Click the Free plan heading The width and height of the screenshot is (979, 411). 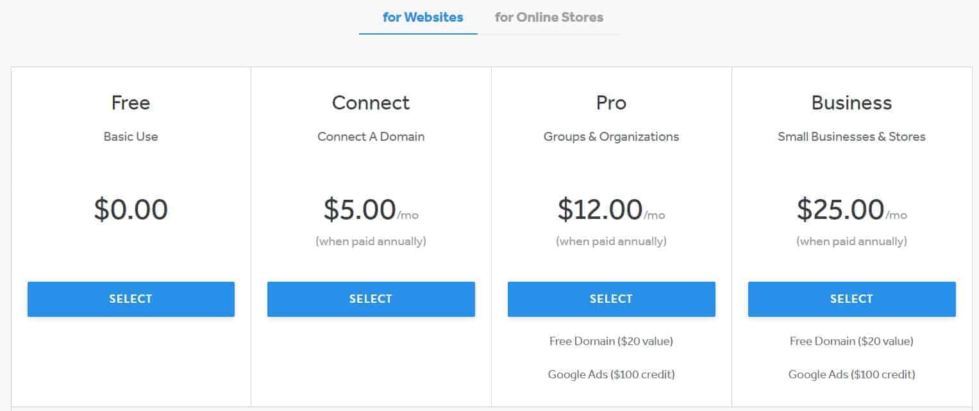tap(131, 103)
